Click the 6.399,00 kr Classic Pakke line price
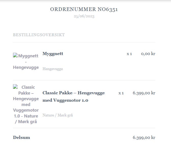 144,93
